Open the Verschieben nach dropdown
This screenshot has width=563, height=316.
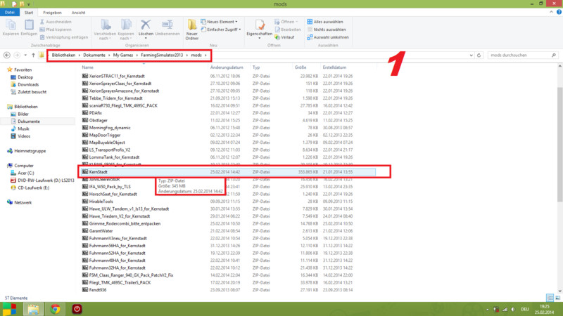pos(105,27)
